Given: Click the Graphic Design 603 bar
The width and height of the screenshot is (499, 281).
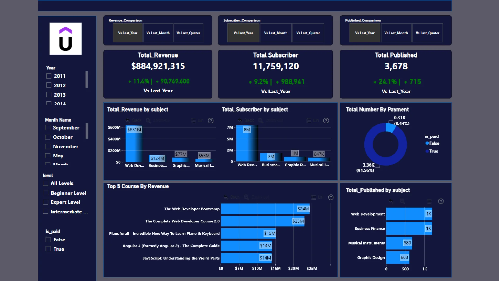Looking at the screenshot, I should point(398,257).
